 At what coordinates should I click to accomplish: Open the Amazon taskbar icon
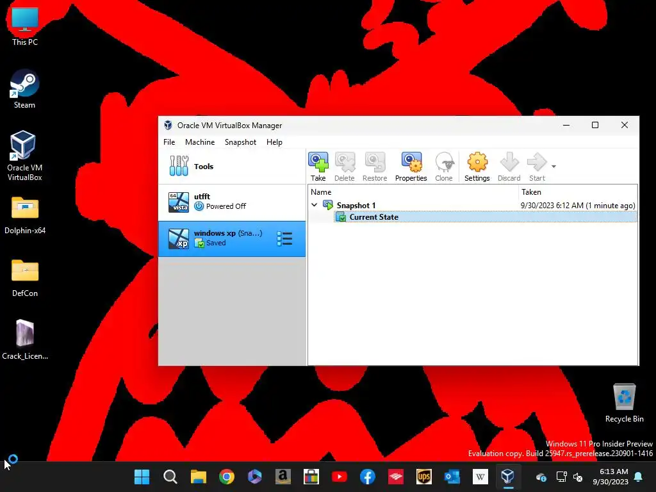(283, 477)
